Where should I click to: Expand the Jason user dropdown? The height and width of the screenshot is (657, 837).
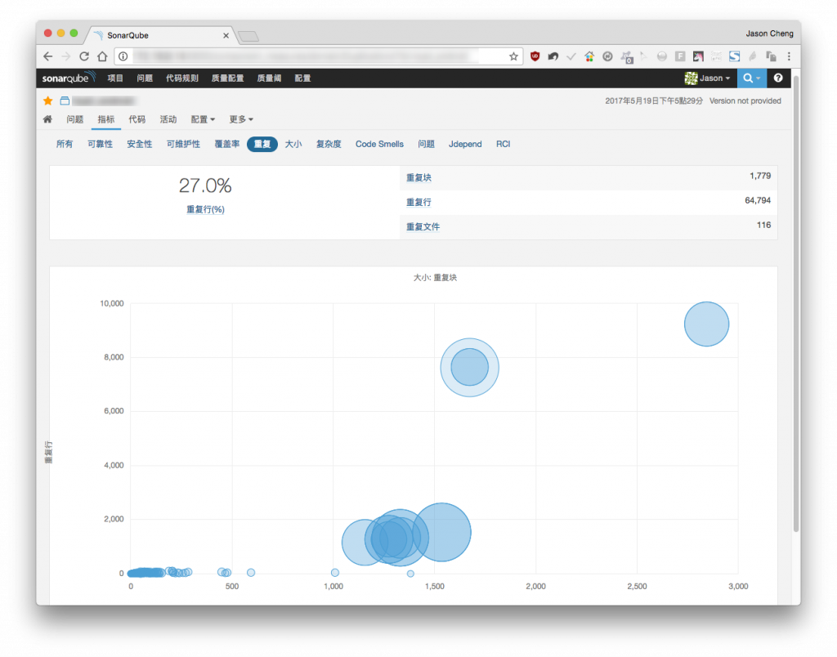[x=707, y=78]
